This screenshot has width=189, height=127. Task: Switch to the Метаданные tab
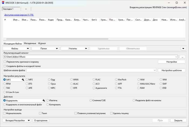tap(30, 43)
